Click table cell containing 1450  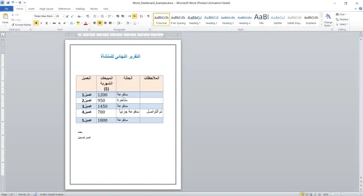point(106,106)
